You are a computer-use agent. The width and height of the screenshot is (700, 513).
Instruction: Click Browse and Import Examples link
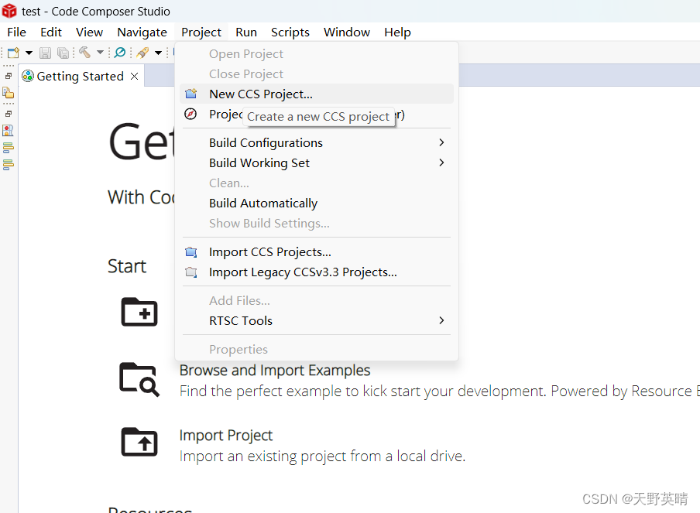(275, 371)
